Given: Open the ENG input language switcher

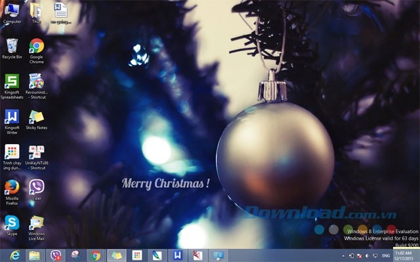Looking at the screenshot, I should click(x=386, y=256).
